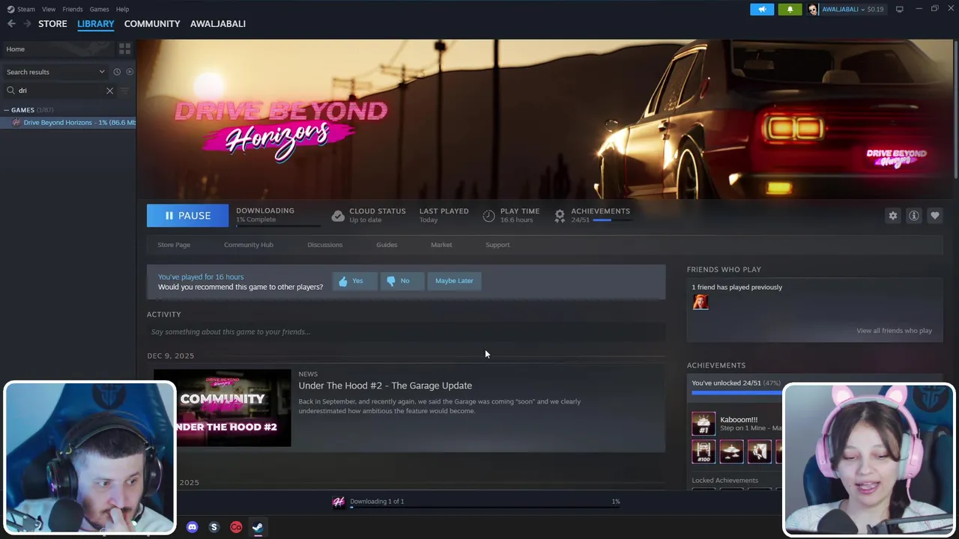Click the friend avatar who played previously
This screenshot has width=959, height=539.
pos(701,302)
